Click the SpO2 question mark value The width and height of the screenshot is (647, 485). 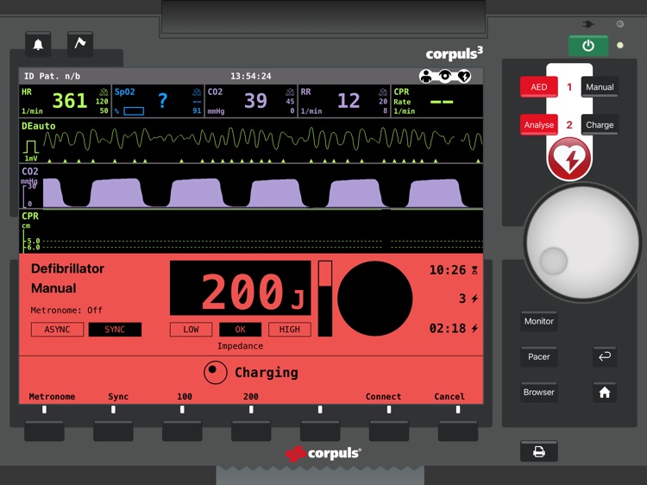pos(162,101)
